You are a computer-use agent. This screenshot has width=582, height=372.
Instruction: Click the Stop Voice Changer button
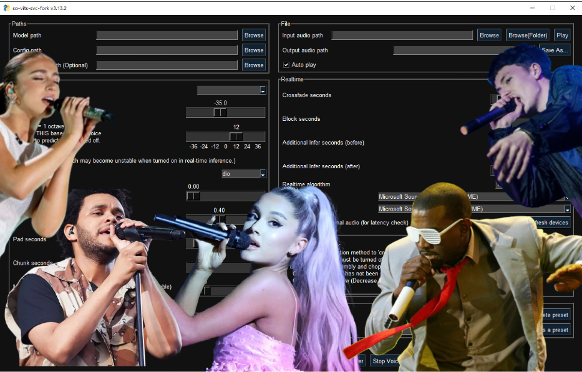click(x=384, y=361)
